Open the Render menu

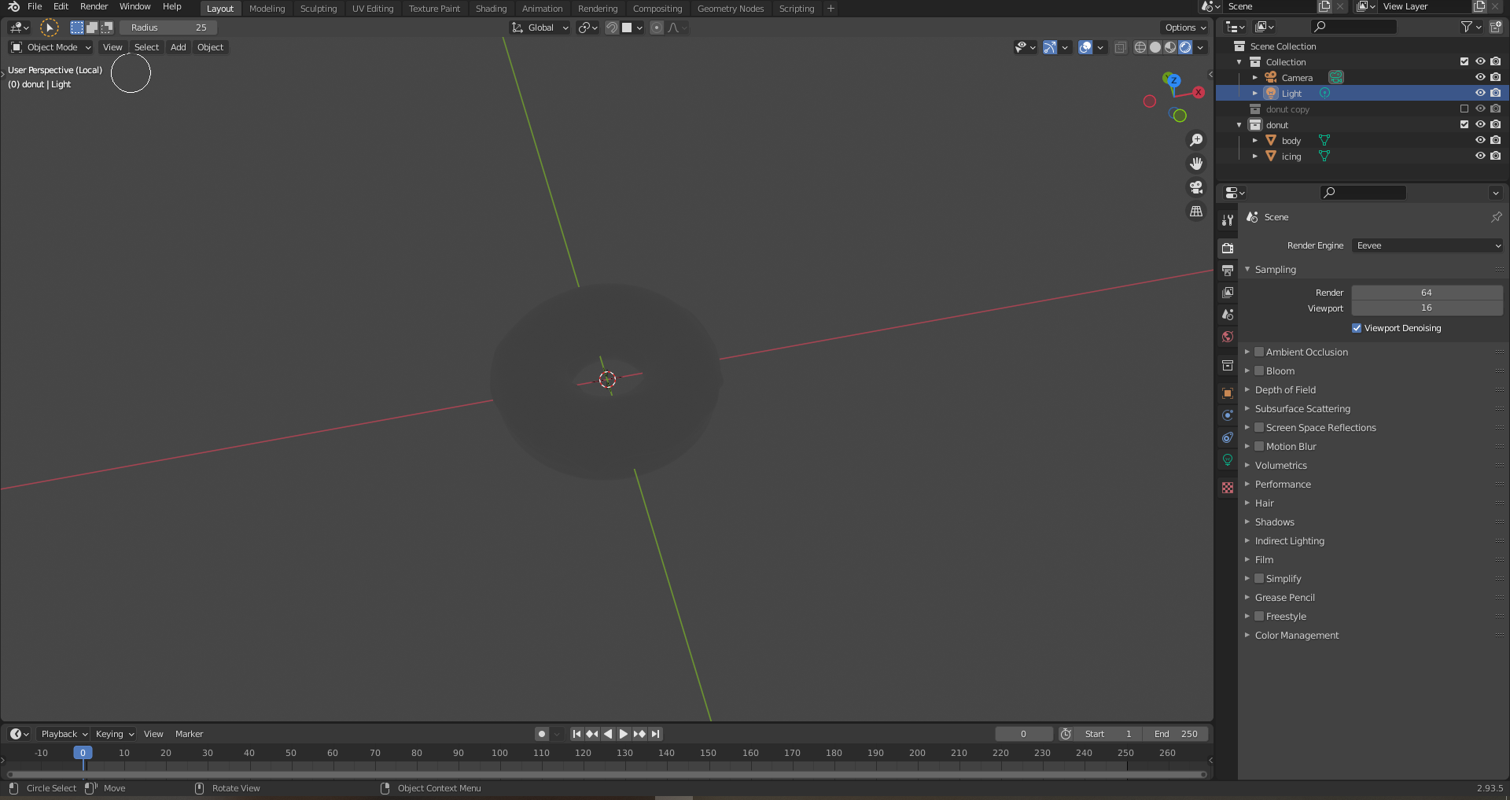(x=94, y=6)
